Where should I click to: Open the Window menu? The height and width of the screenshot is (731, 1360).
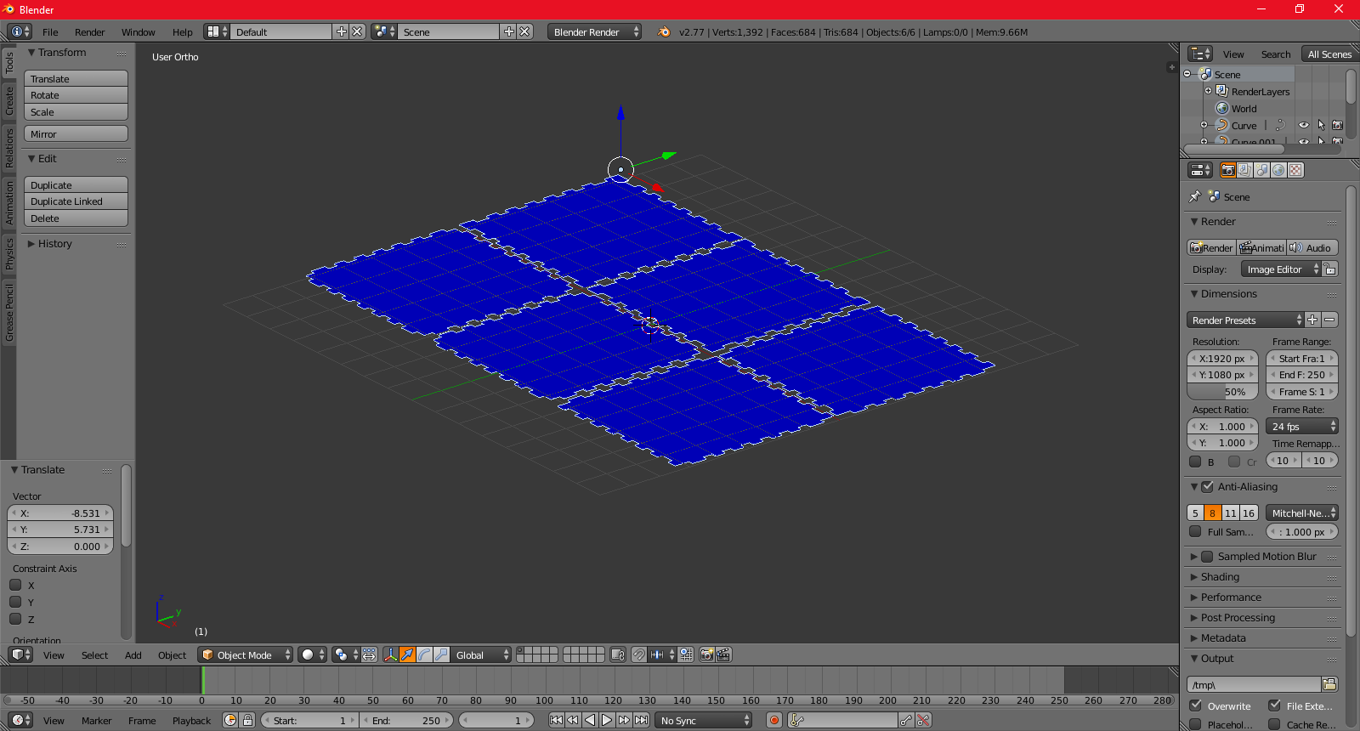138,32
